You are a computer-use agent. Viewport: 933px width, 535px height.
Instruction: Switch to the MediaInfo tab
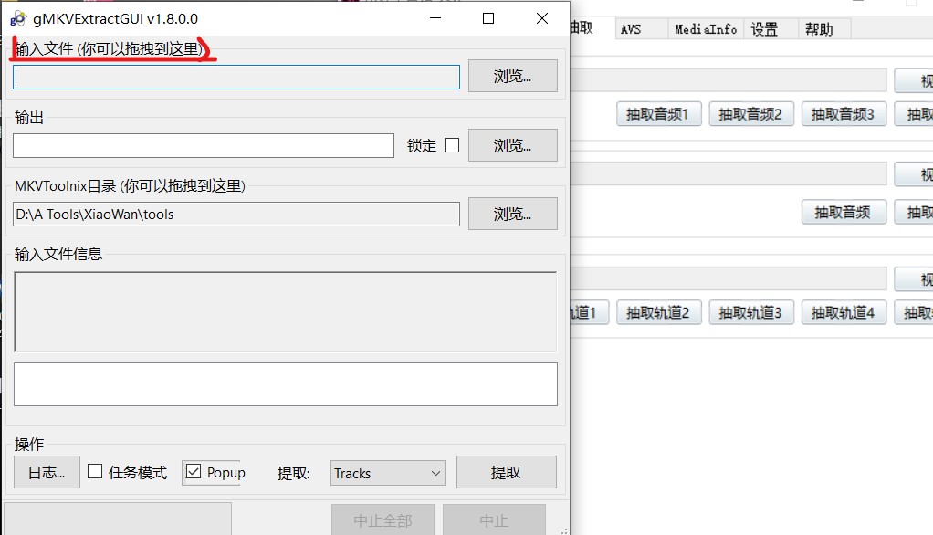click(705, 28)
